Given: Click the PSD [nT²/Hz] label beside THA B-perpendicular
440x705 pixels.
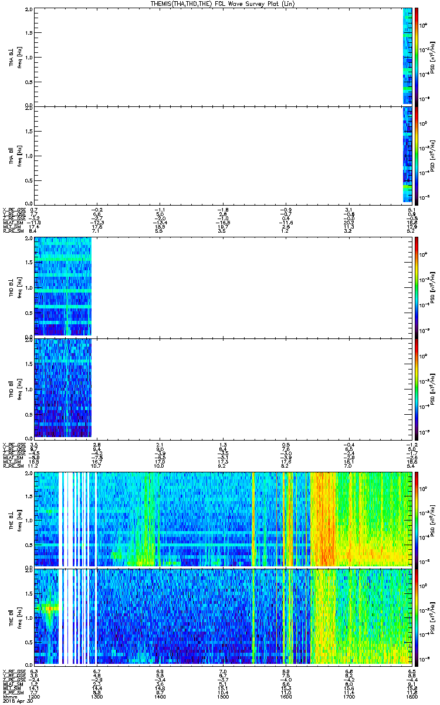Looking at the screenshot, I should point(434,56).
